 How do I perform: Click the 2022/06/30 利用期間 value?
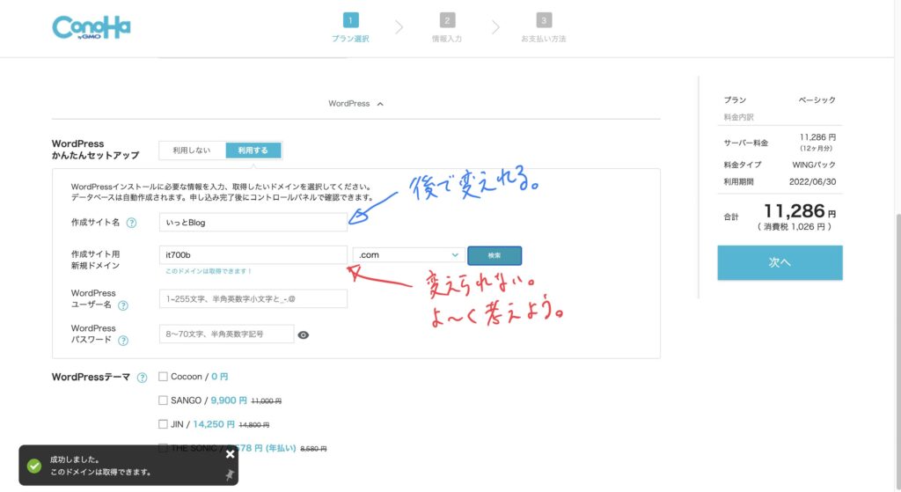(812, 181)
